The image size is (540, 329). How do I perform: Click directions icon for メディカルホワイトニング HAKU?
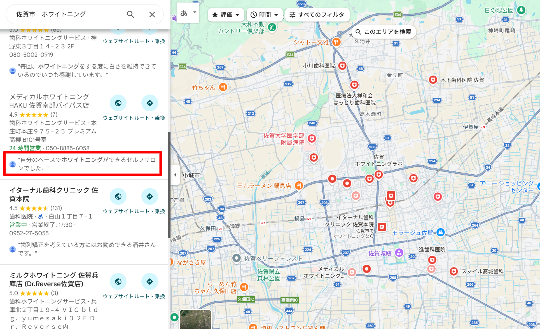(x=150, y=103)
